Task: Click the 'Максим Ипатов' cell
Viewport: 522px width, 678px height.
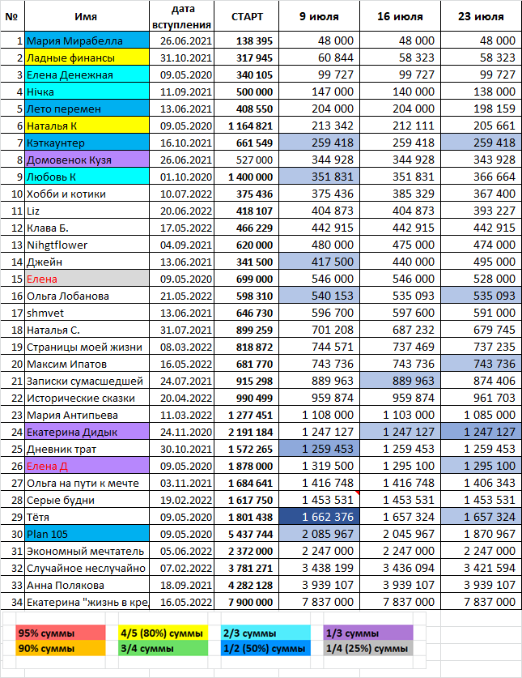Action: pyautogui.click(x=87, y=364)
